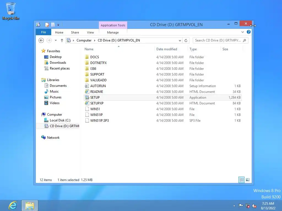This screenshot has width=282, height=211.
Task: Launch Internet Explorer from the taskbar
Action: coord(13,206)
